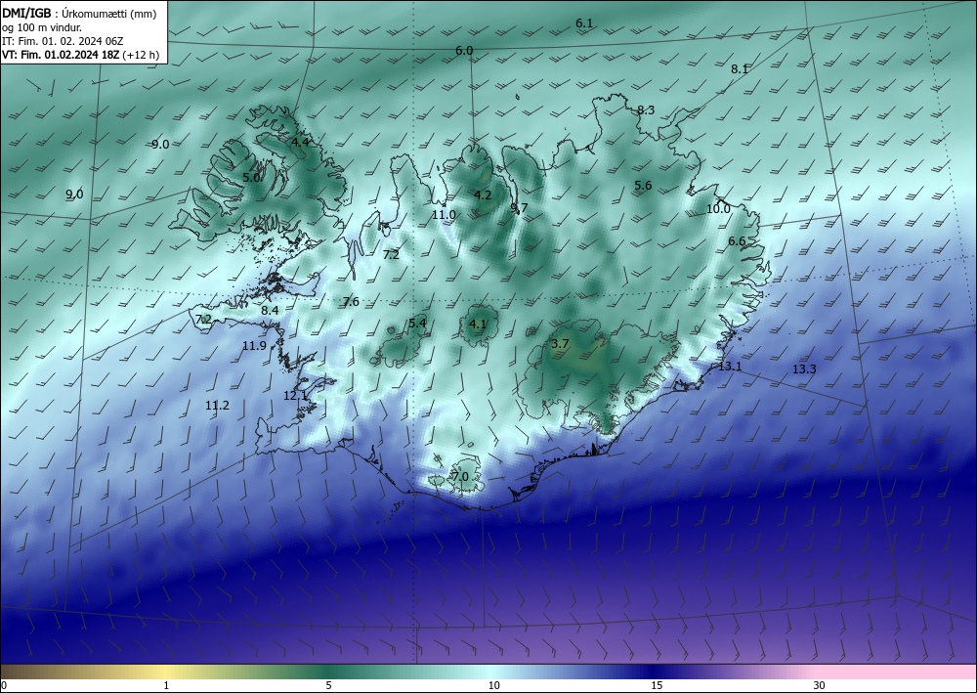Click the 6.1 value label on the map
Image resolution: width=977 pixels, height=693 pixels.
[x=584, y=23]
